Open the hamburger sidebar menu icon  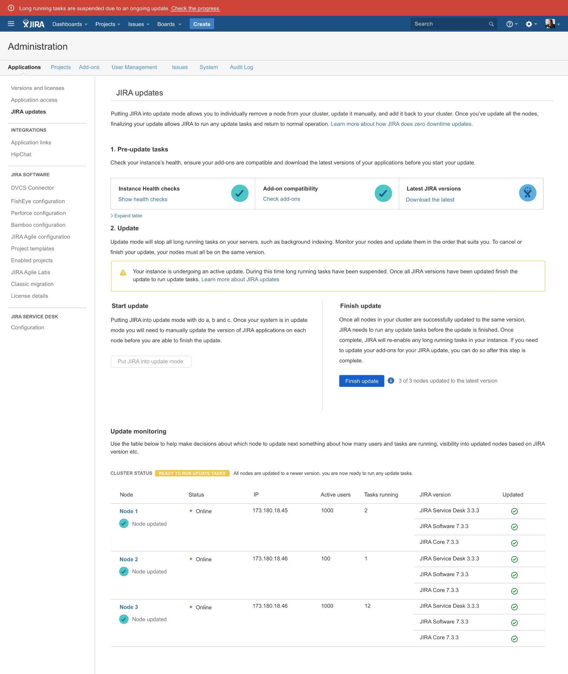point(11,24)
